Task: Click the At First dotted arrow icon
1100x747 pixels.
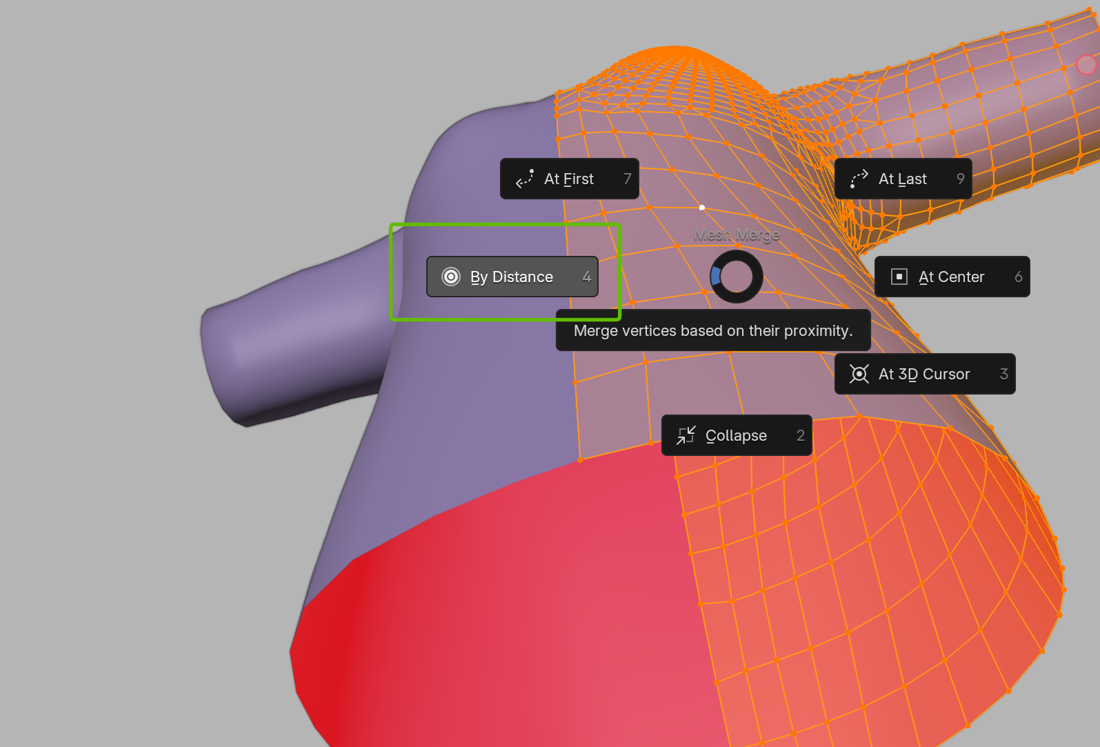Action: [x=525, y=179]
